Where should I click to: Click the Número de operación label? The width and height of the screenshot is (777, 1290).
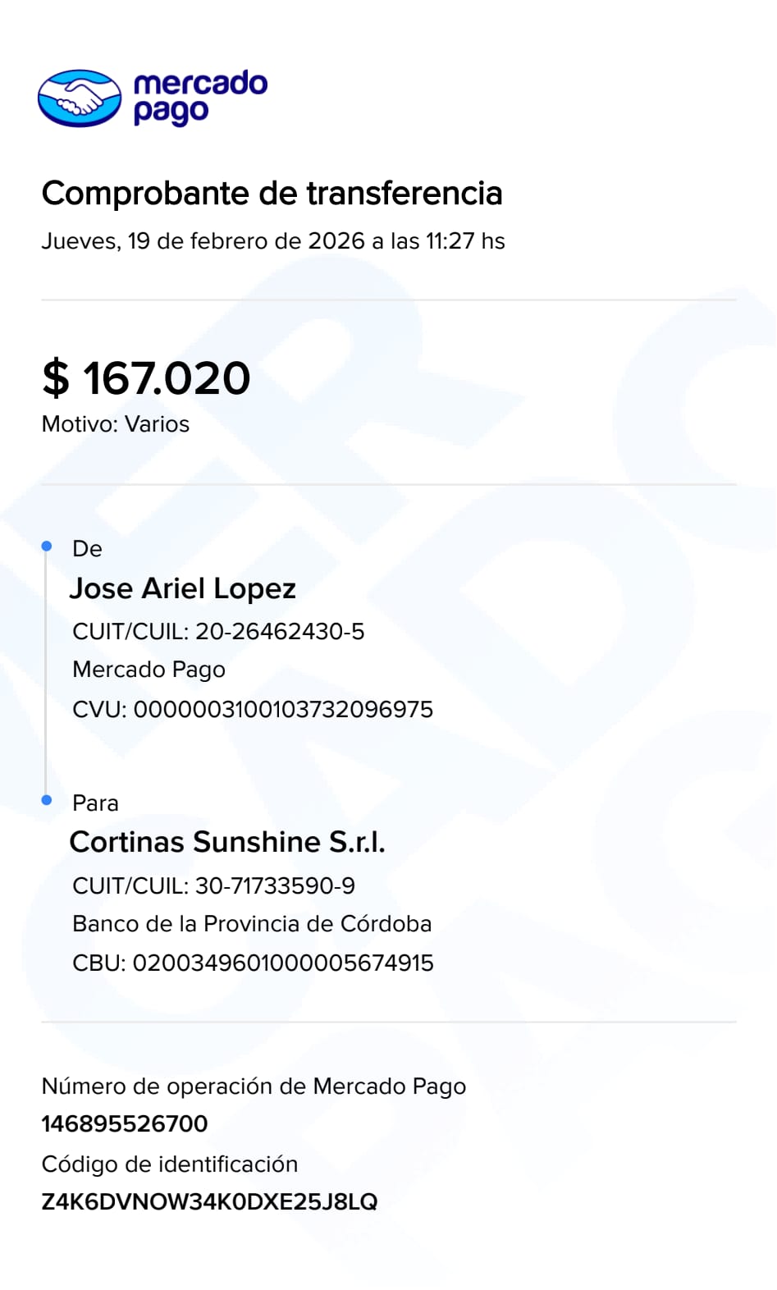(x=254, y=1086)
